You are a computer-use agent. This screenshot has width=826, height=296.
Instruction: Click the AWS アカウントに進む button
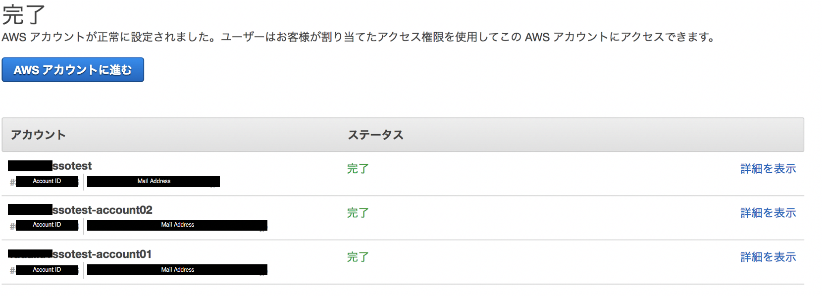pos(73,70)
